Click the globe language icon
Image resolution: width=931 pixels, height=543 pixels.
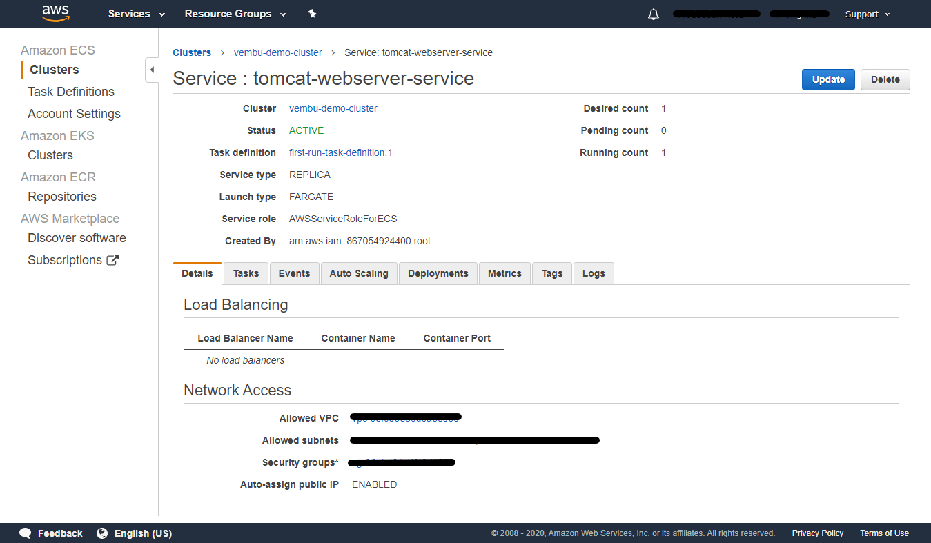pyautogui.click(x=102, y=533)
